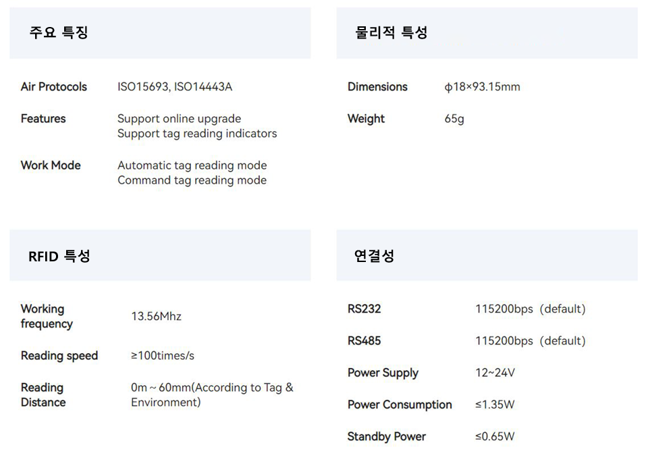Click the RS485 label
The width and height of the screenshot is (648, 470).
[364, 340]
